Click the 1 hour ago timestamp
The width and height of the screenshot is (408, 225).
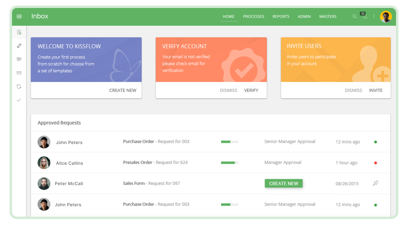click(x=346, y=163)
